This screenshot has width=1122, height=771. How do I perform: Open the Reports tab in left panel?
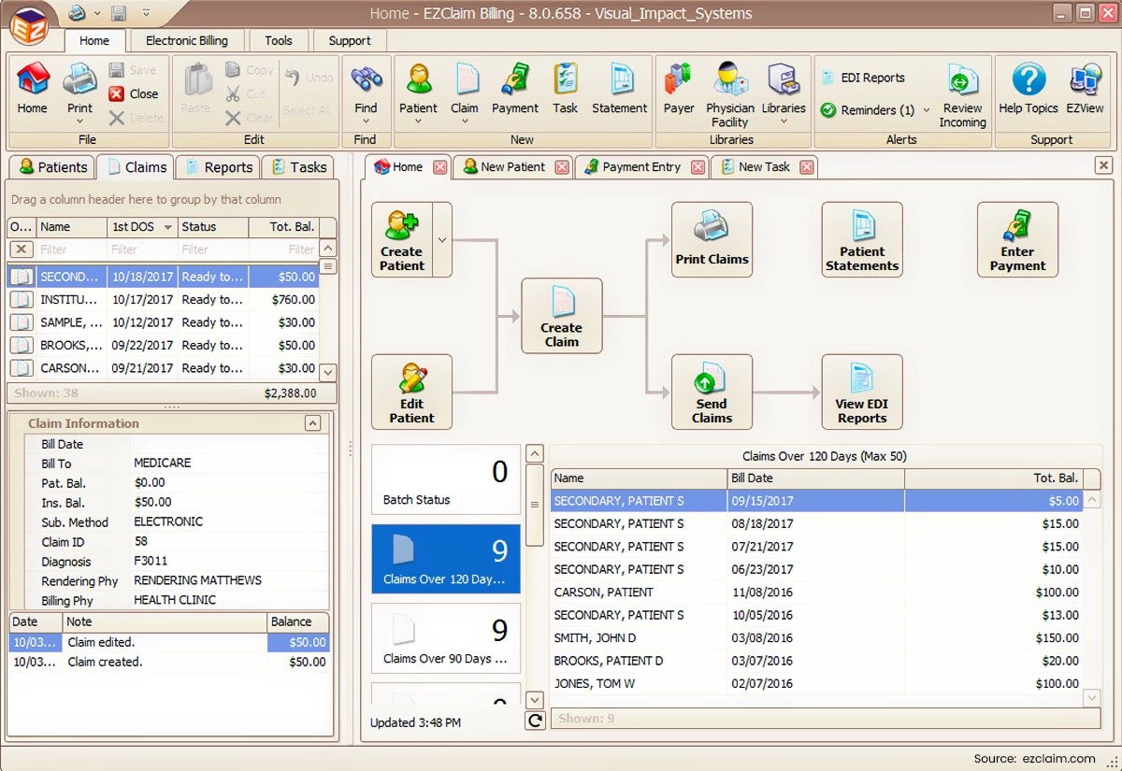click(219, 167)
